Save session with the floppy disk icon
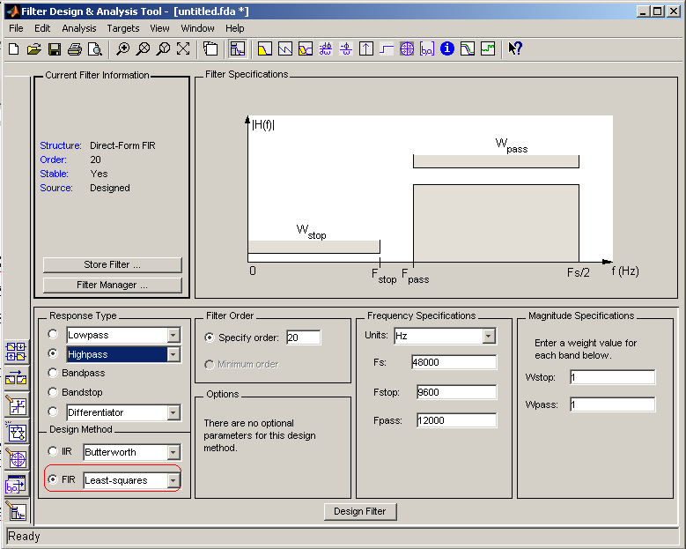The height and width of the screenshot is (549, 686). (55, 49)
